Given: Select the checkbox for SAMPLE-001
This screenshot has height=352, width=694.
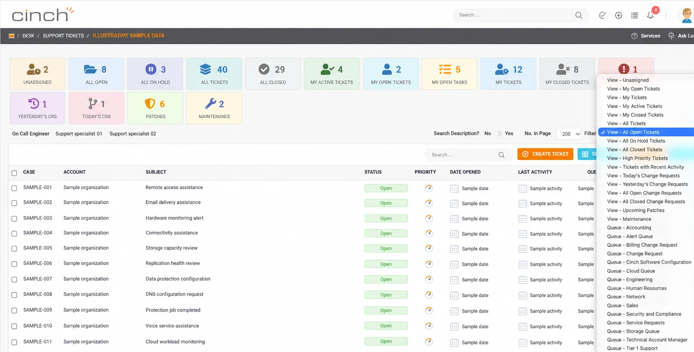Looking at the screenshot, I should [x=14, y=188].
